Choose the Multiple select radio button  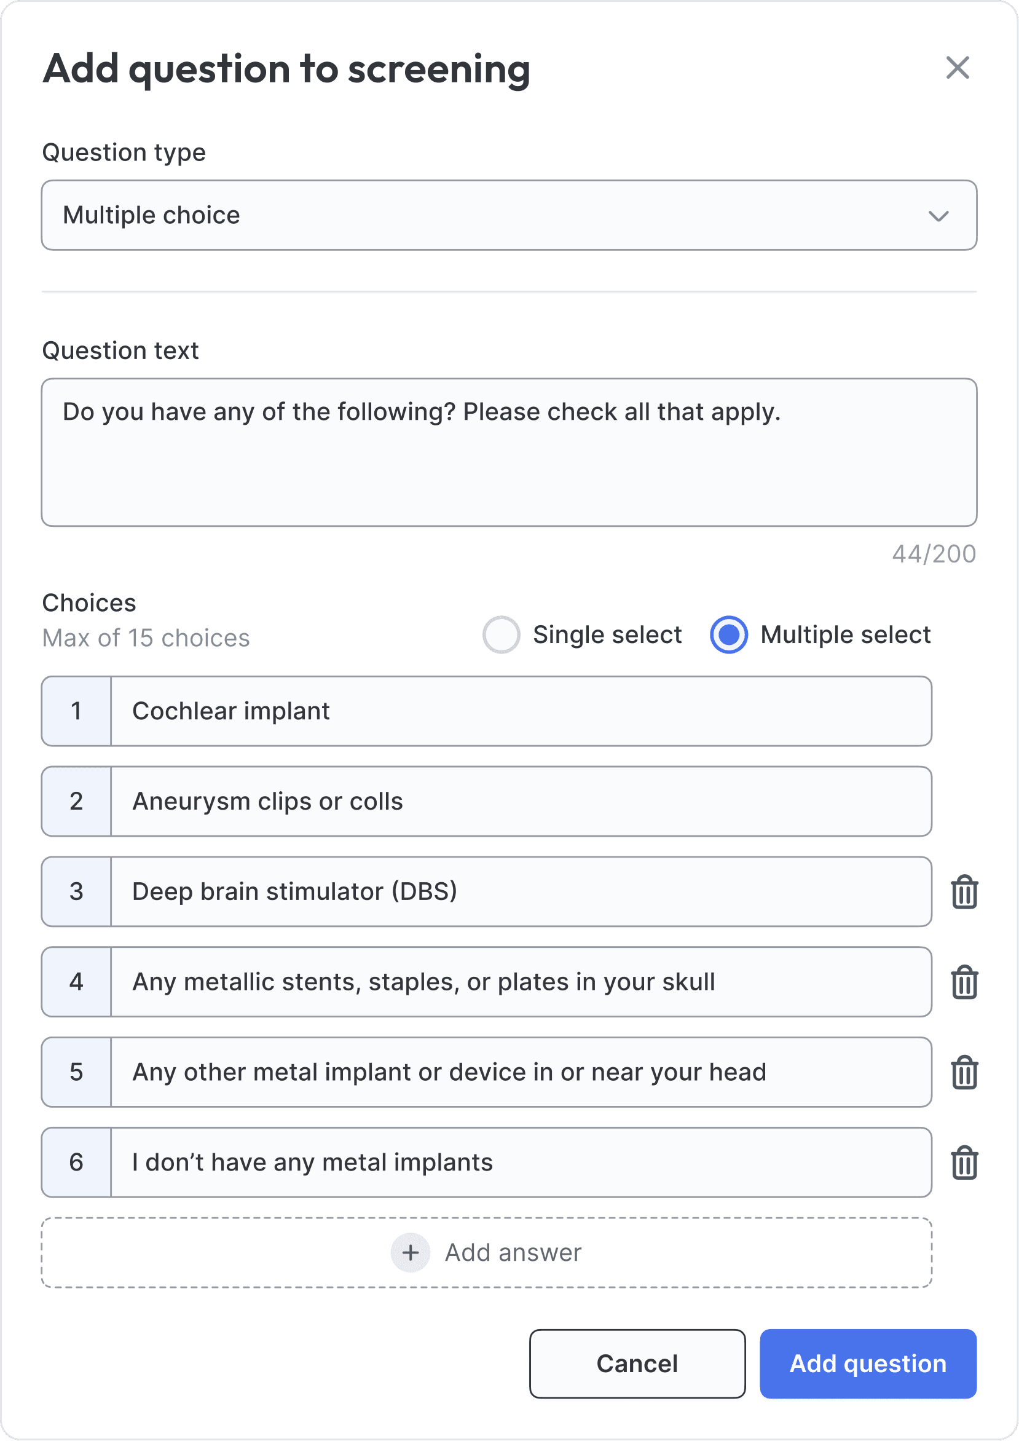728,634
